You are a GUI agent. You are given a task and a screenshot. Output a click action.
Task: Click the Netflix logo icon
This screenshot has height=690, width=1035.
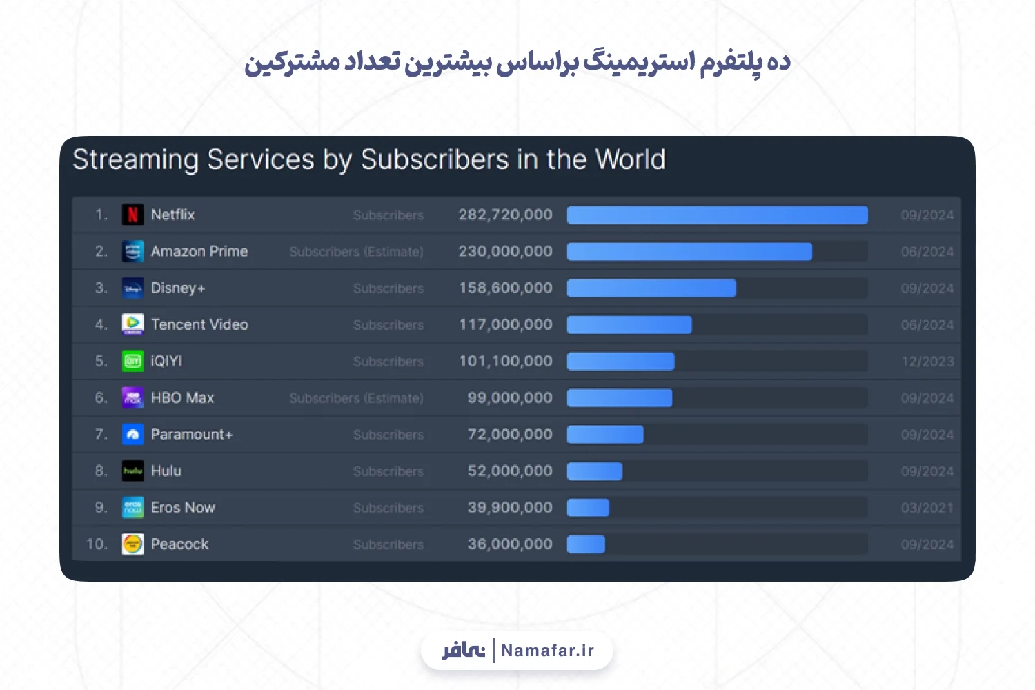[x=132, y=215]
